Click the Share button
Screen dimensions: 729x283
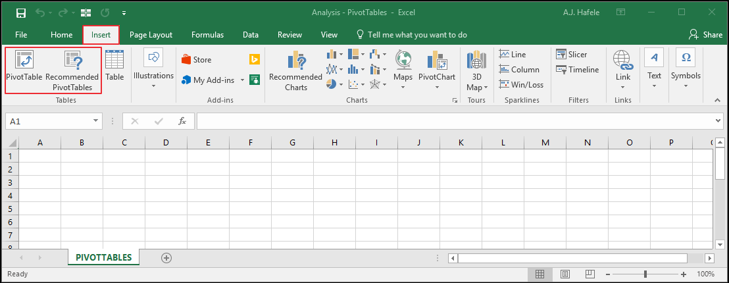[706, 35]
